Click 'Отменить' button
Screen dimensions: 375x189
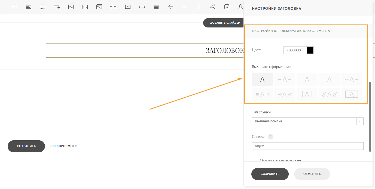[x=312, y=174]
